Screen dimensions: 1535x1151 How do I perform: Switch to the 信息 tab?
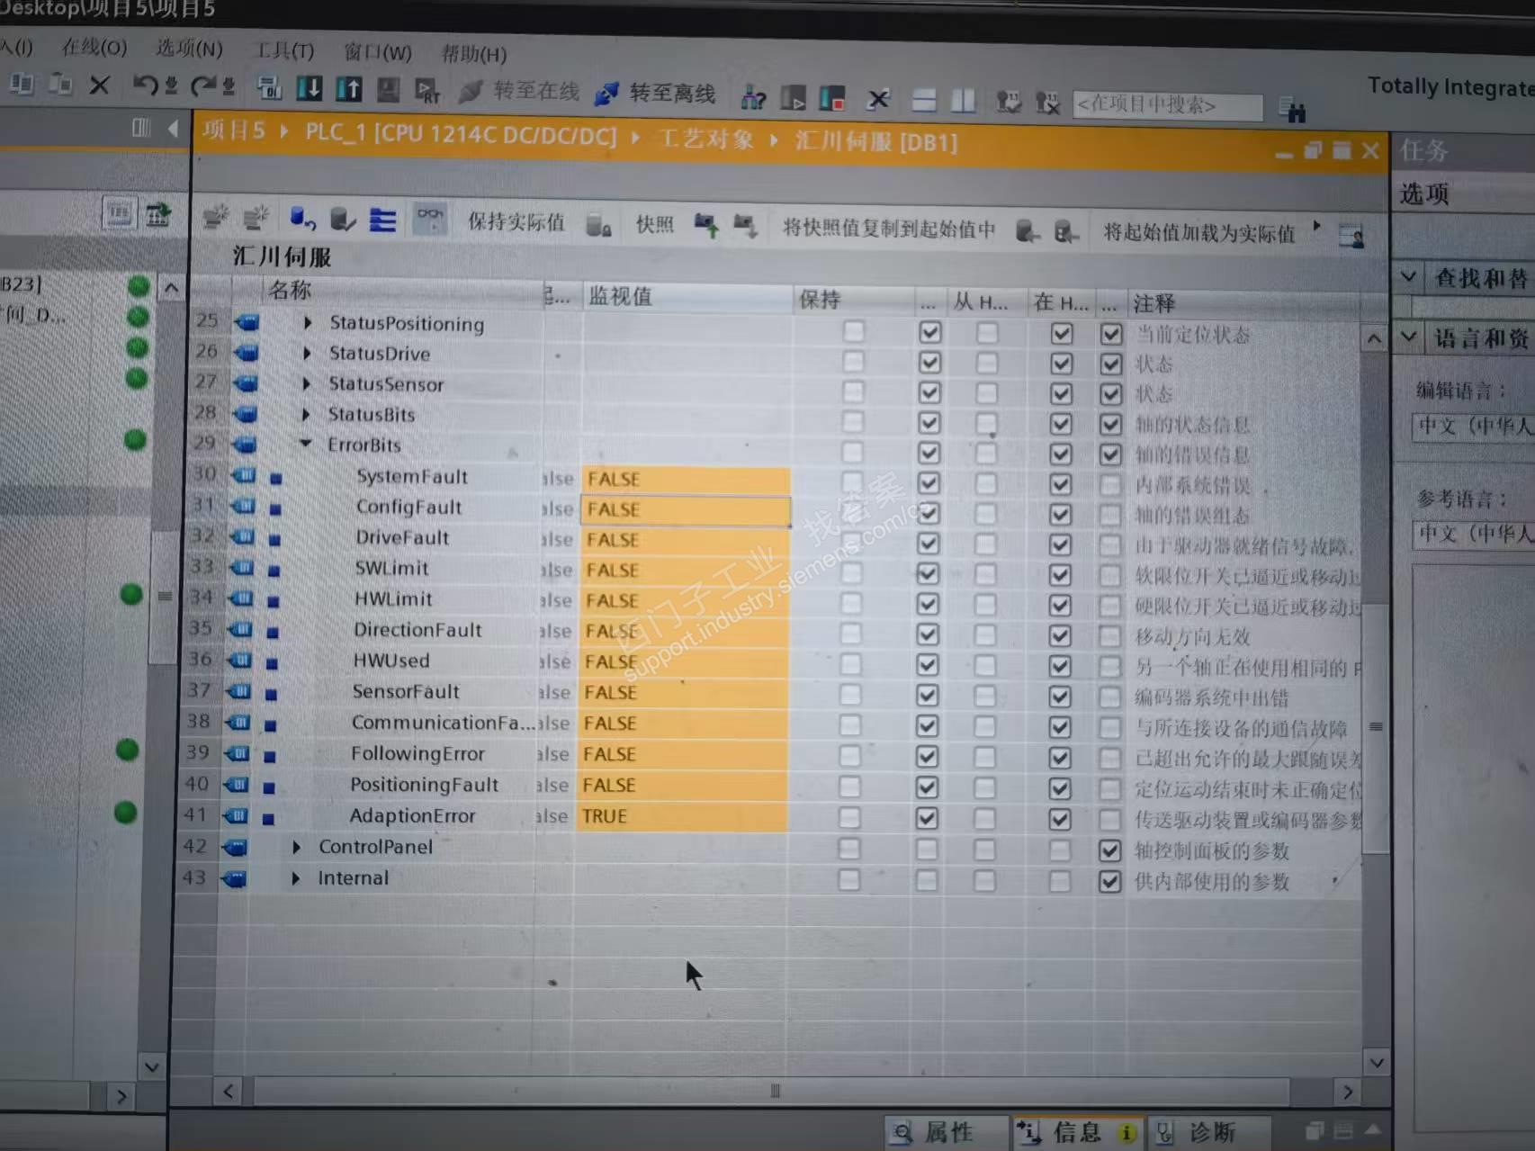pyautogui.click(x=1077, y=1131)
